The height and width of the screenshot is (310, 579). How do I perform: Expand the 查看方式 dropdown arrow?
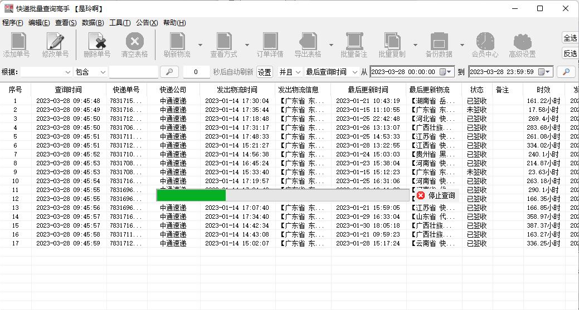[x=247, y=45]
